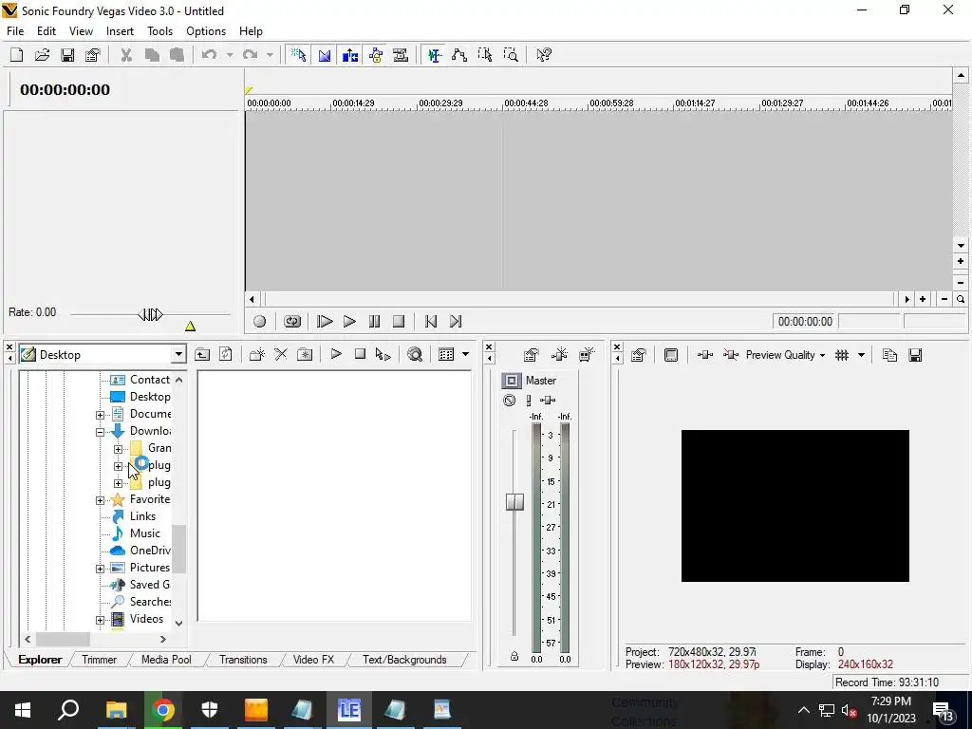Viewport: 972px width, 729px height.
Task: Expand the Videos folder in tree
Action: click(100, 620)
